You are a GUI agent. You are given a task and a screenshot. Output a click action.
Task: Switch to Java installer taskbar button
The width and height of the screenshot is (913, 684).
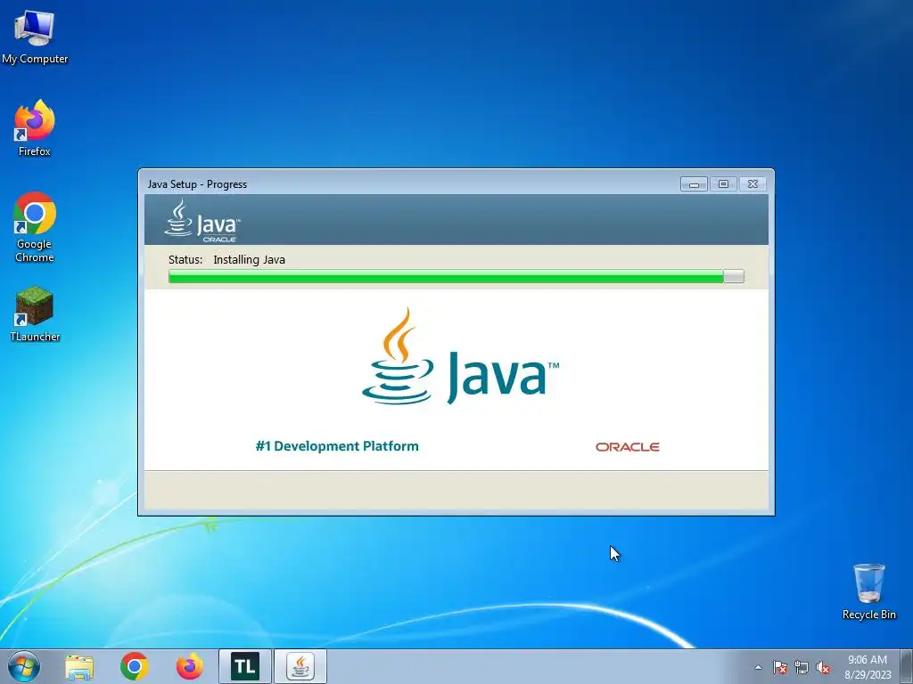pyautogui.click(x=300, y=666)
